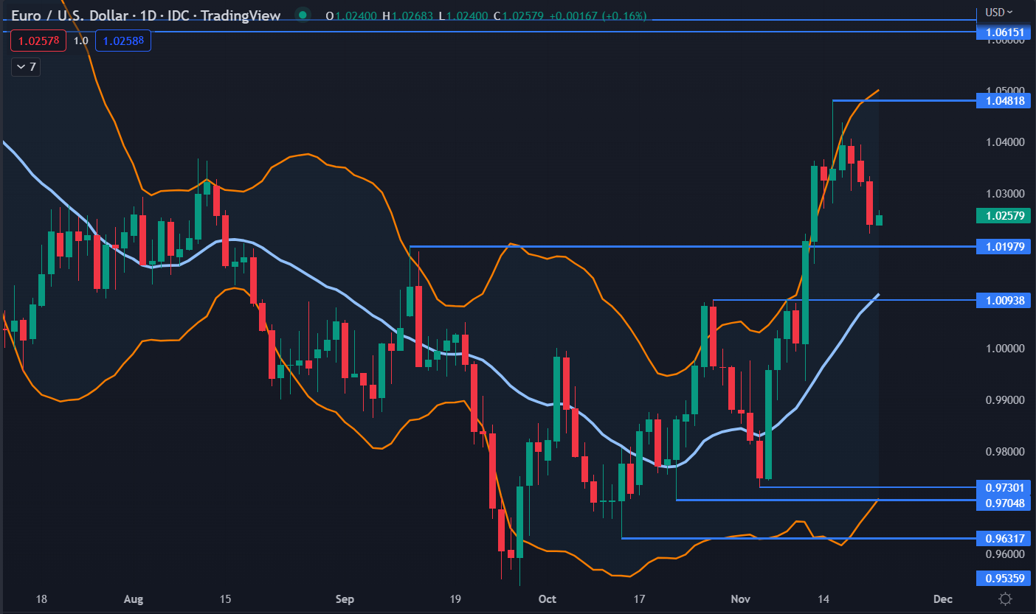Select the 1.01979 price line label

coord(1004,245)
